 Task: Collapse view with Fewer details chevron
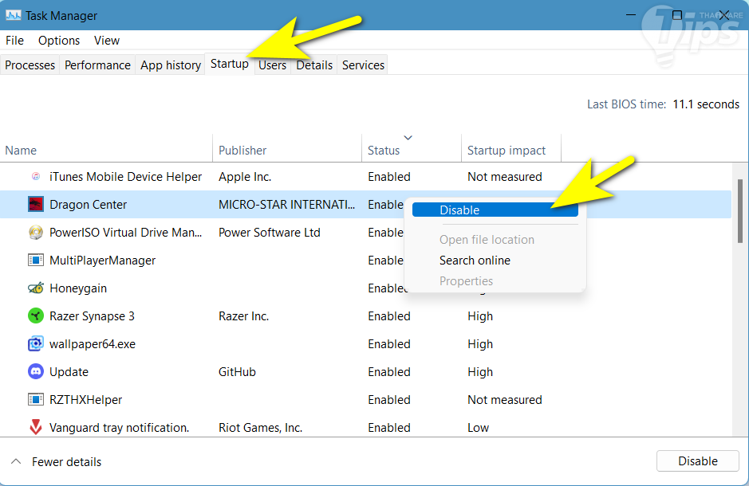[15, 462]
